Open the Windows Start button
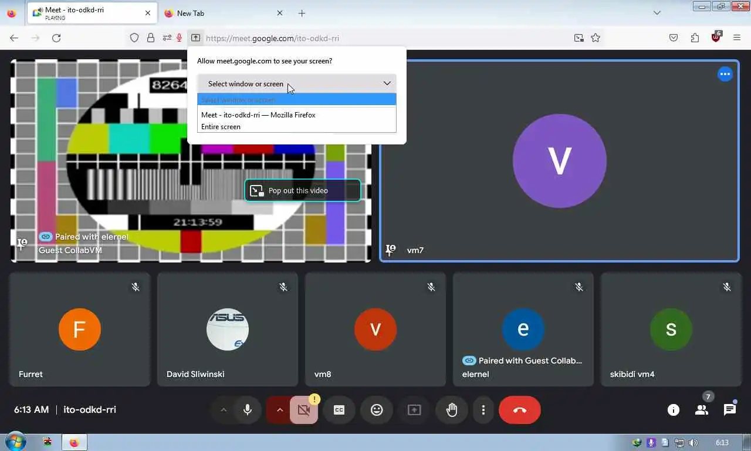This screenshot has width=751, height=451. click(15, 442)
